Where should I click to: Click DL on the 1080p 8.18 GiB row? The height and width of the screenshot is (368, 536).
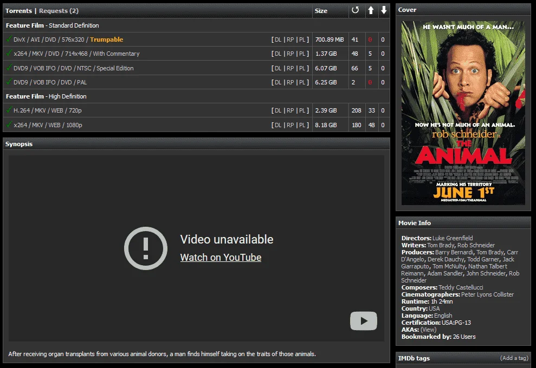[278, 125]
